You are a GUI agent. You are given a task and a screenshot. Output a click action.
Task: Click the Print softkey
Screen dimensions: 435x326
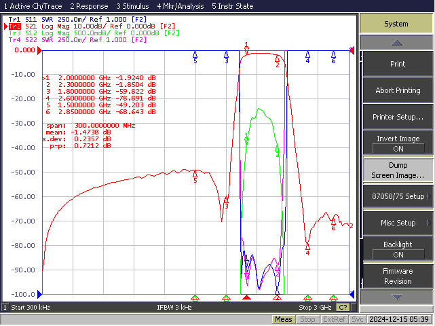[x=398, y=64]
